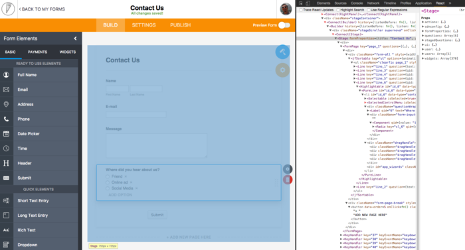Click the First Name input field

117,89
